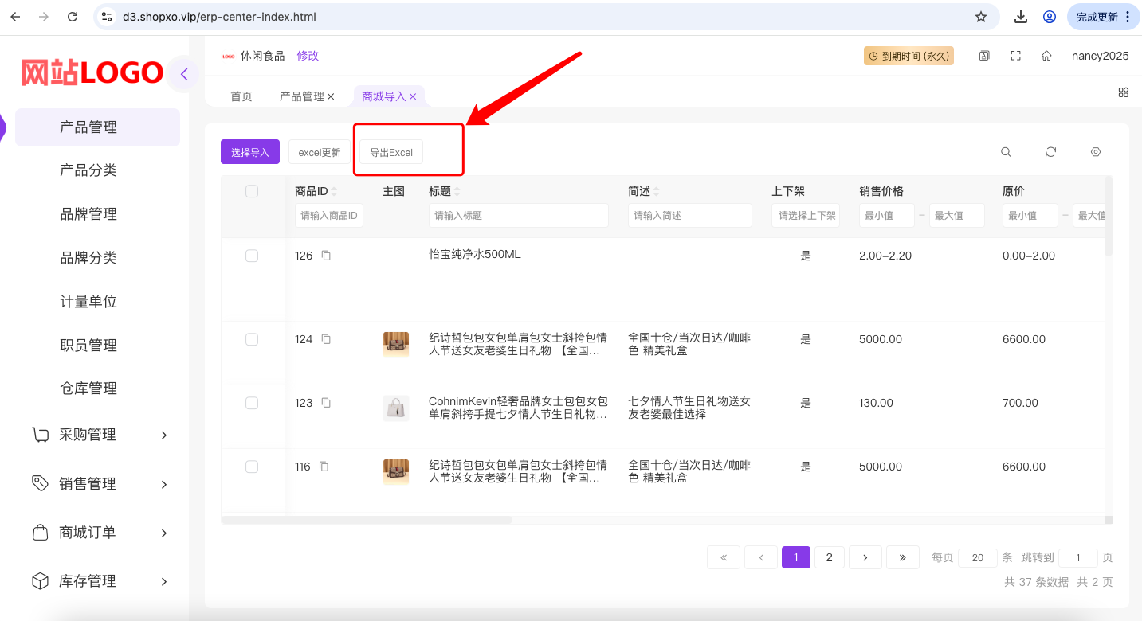The height and width of the screenshot is (621, 1142).
Task: Open the tab grid menu icon
Action: click(1124, 92)
